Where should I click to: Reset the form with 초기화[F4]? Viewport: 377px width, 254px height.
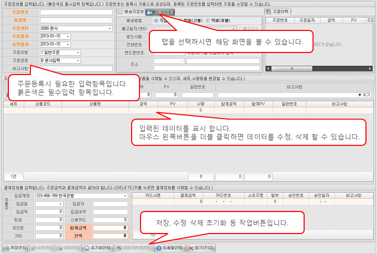coord(97,248)
